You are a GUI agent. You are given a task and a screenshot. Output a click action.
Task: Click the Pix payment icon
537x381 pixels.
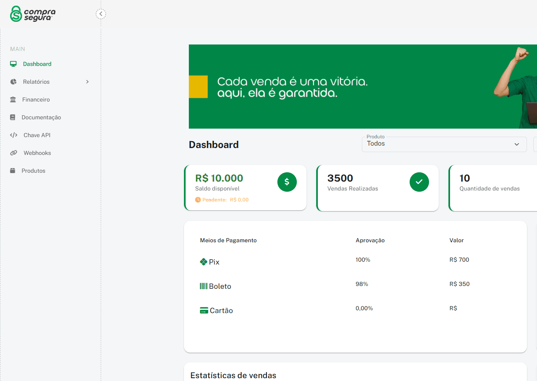pyautogui.click(x=203, y=262)
